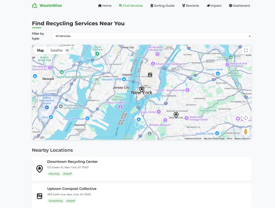Select the Uptown Compost Collective card title

point(72,189)
